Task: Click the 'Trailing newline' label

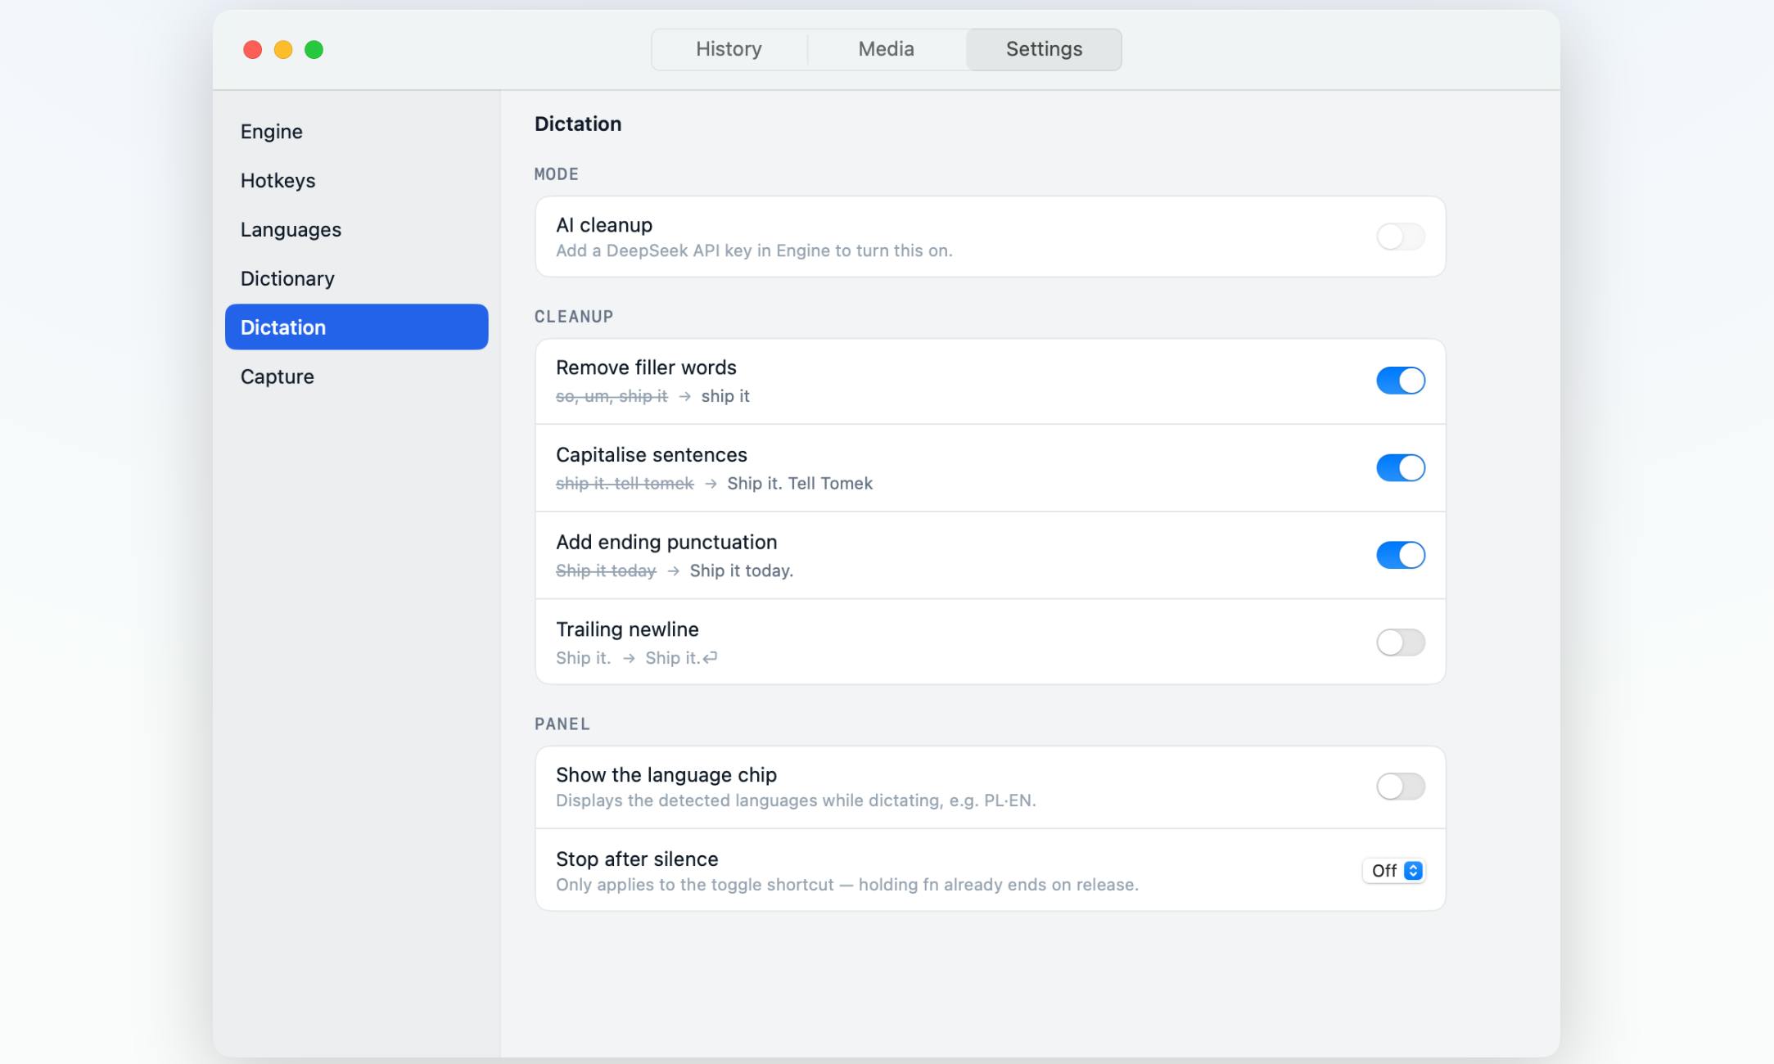Action: coord(627,629)
